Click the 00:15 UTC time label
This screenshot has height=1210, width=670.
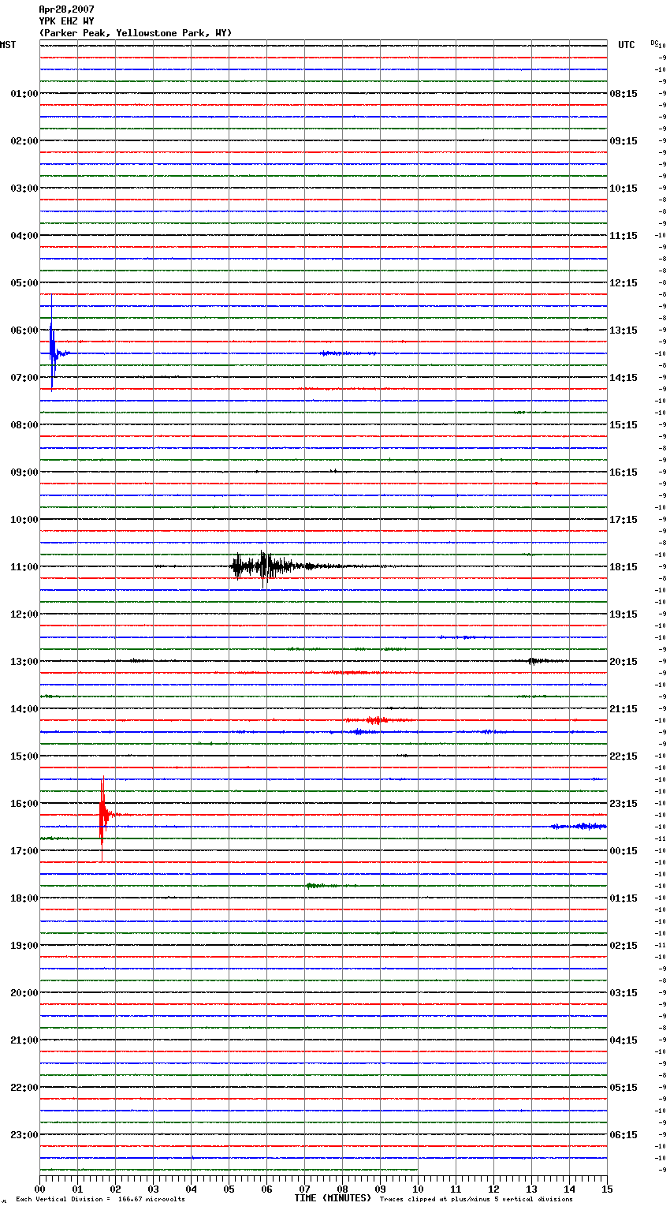pos(623,851)
